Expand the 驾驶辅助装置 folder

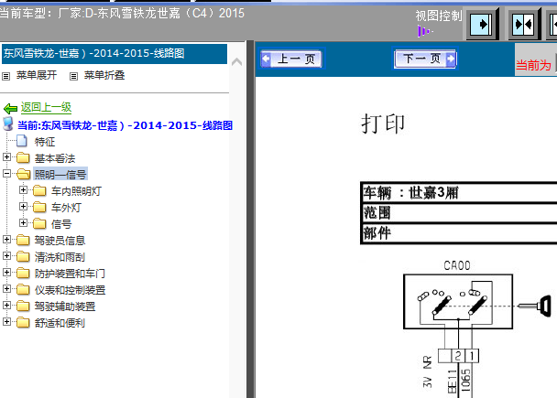(6, 306)
